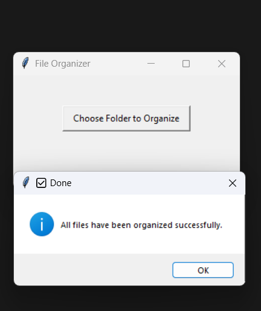Click the organized successfully message text
Screen dimensions: 261x311
[141, 225]
